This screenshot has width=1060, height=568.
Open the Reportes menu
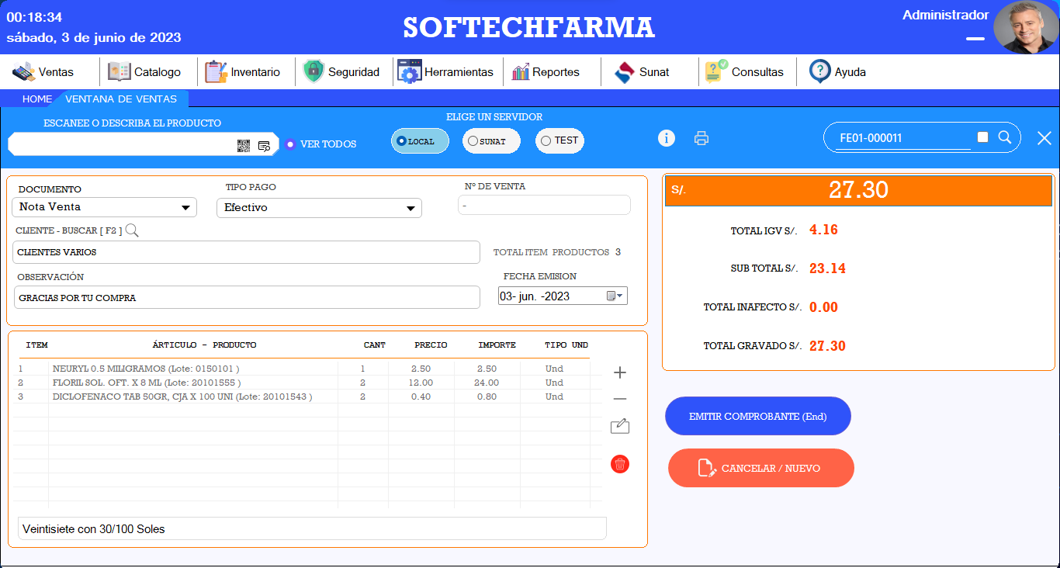point(545,72)
